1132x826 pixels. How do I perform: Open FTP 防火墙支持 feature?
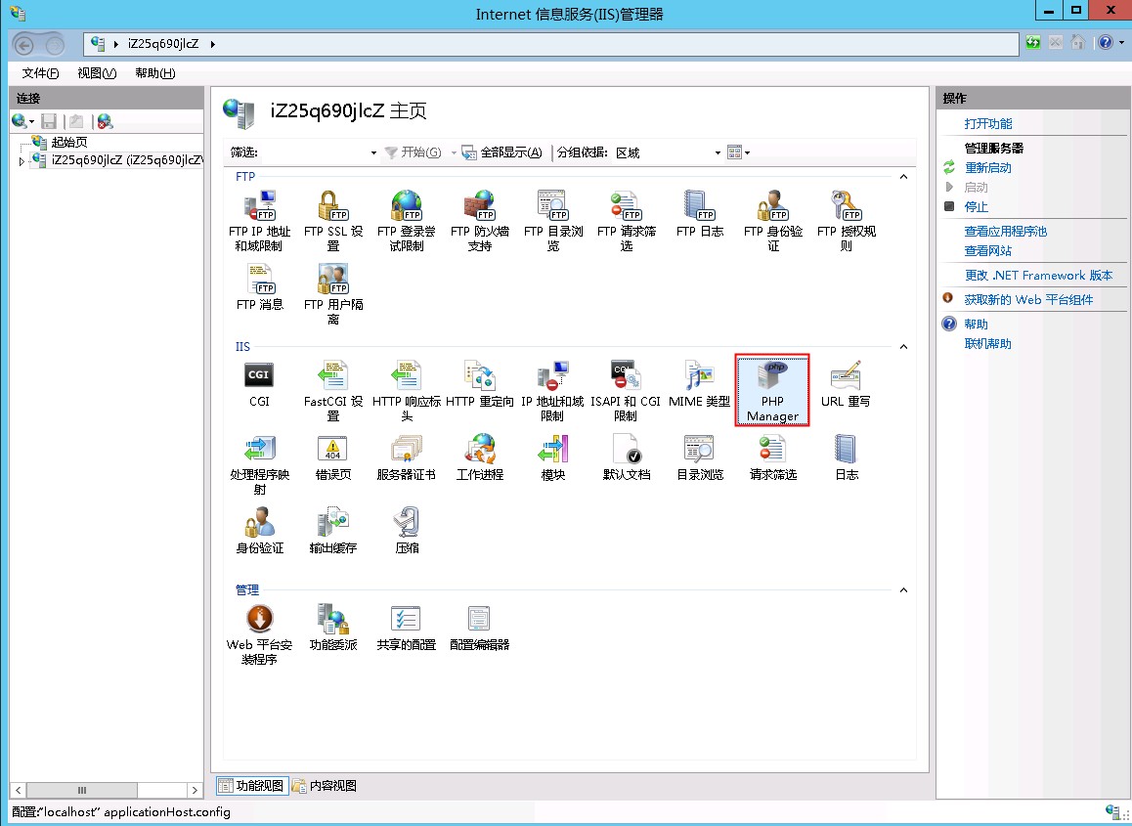click(x=480, y=221)
